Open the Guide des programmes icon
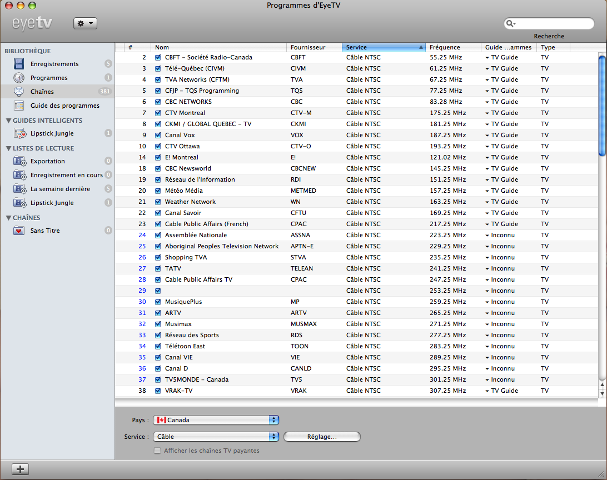Viewport: 607px width, 480px height. [19, 106]
